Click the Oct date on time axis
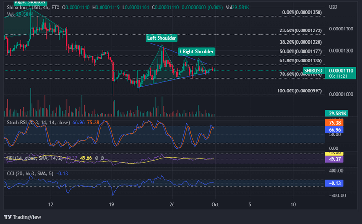362x224 pixels. click(215, 204)
